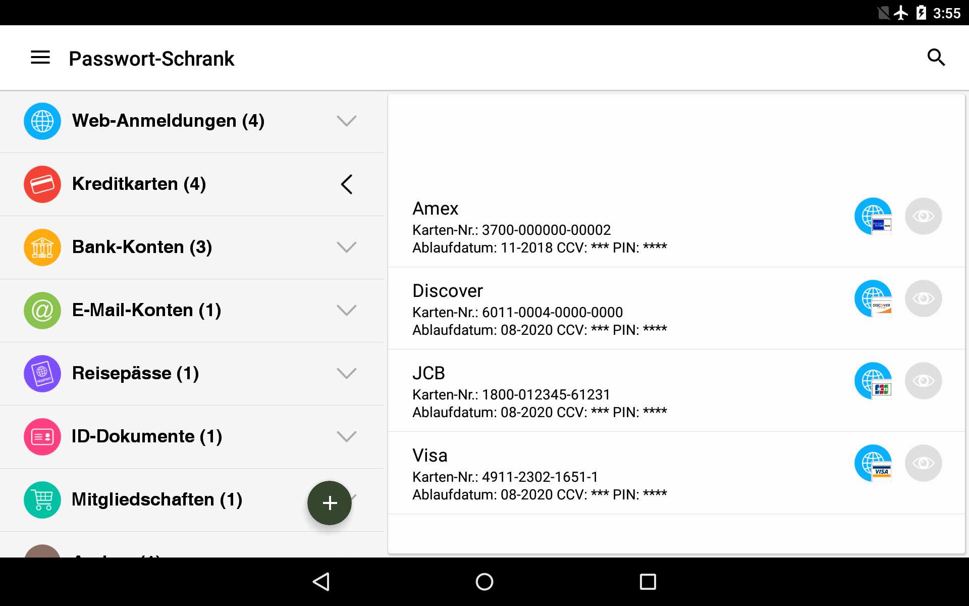Open the ID-Dokumente (1) category

[192, 437]
